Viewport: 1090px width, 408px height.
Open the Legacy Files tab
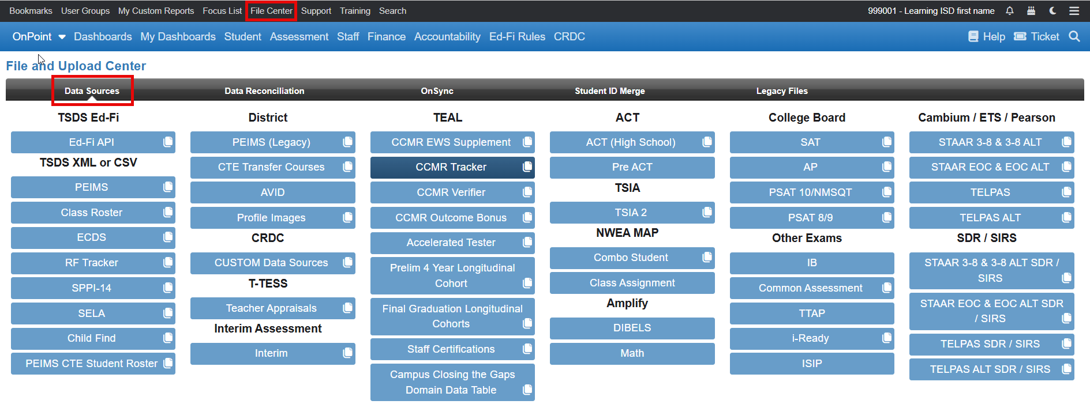[x=782, y=90]
